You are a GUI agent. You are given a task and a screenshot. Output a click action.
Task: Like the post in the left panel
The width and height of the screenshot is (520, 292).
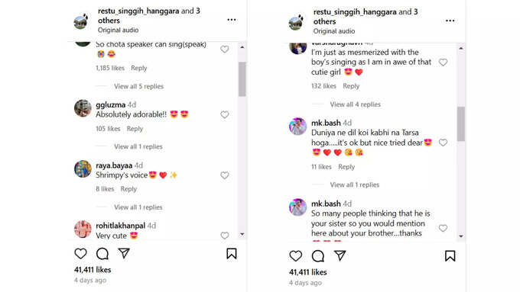(x=80, y=254)
